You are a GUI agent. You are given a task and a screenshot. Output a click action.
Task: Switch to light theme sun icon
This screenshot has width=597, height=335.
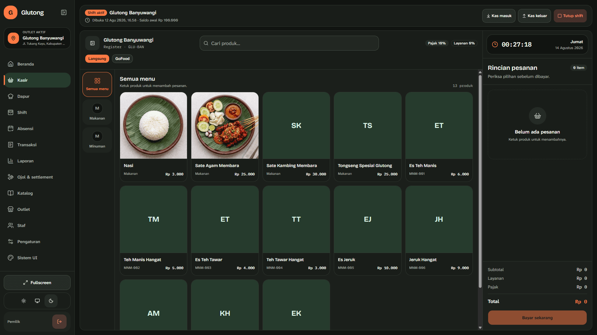(x=24, y=301)
